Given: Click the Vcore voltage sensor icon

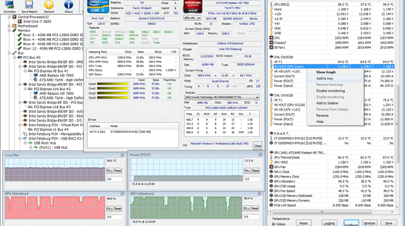Looking at the screenshot, I should [x=271, y=9].
